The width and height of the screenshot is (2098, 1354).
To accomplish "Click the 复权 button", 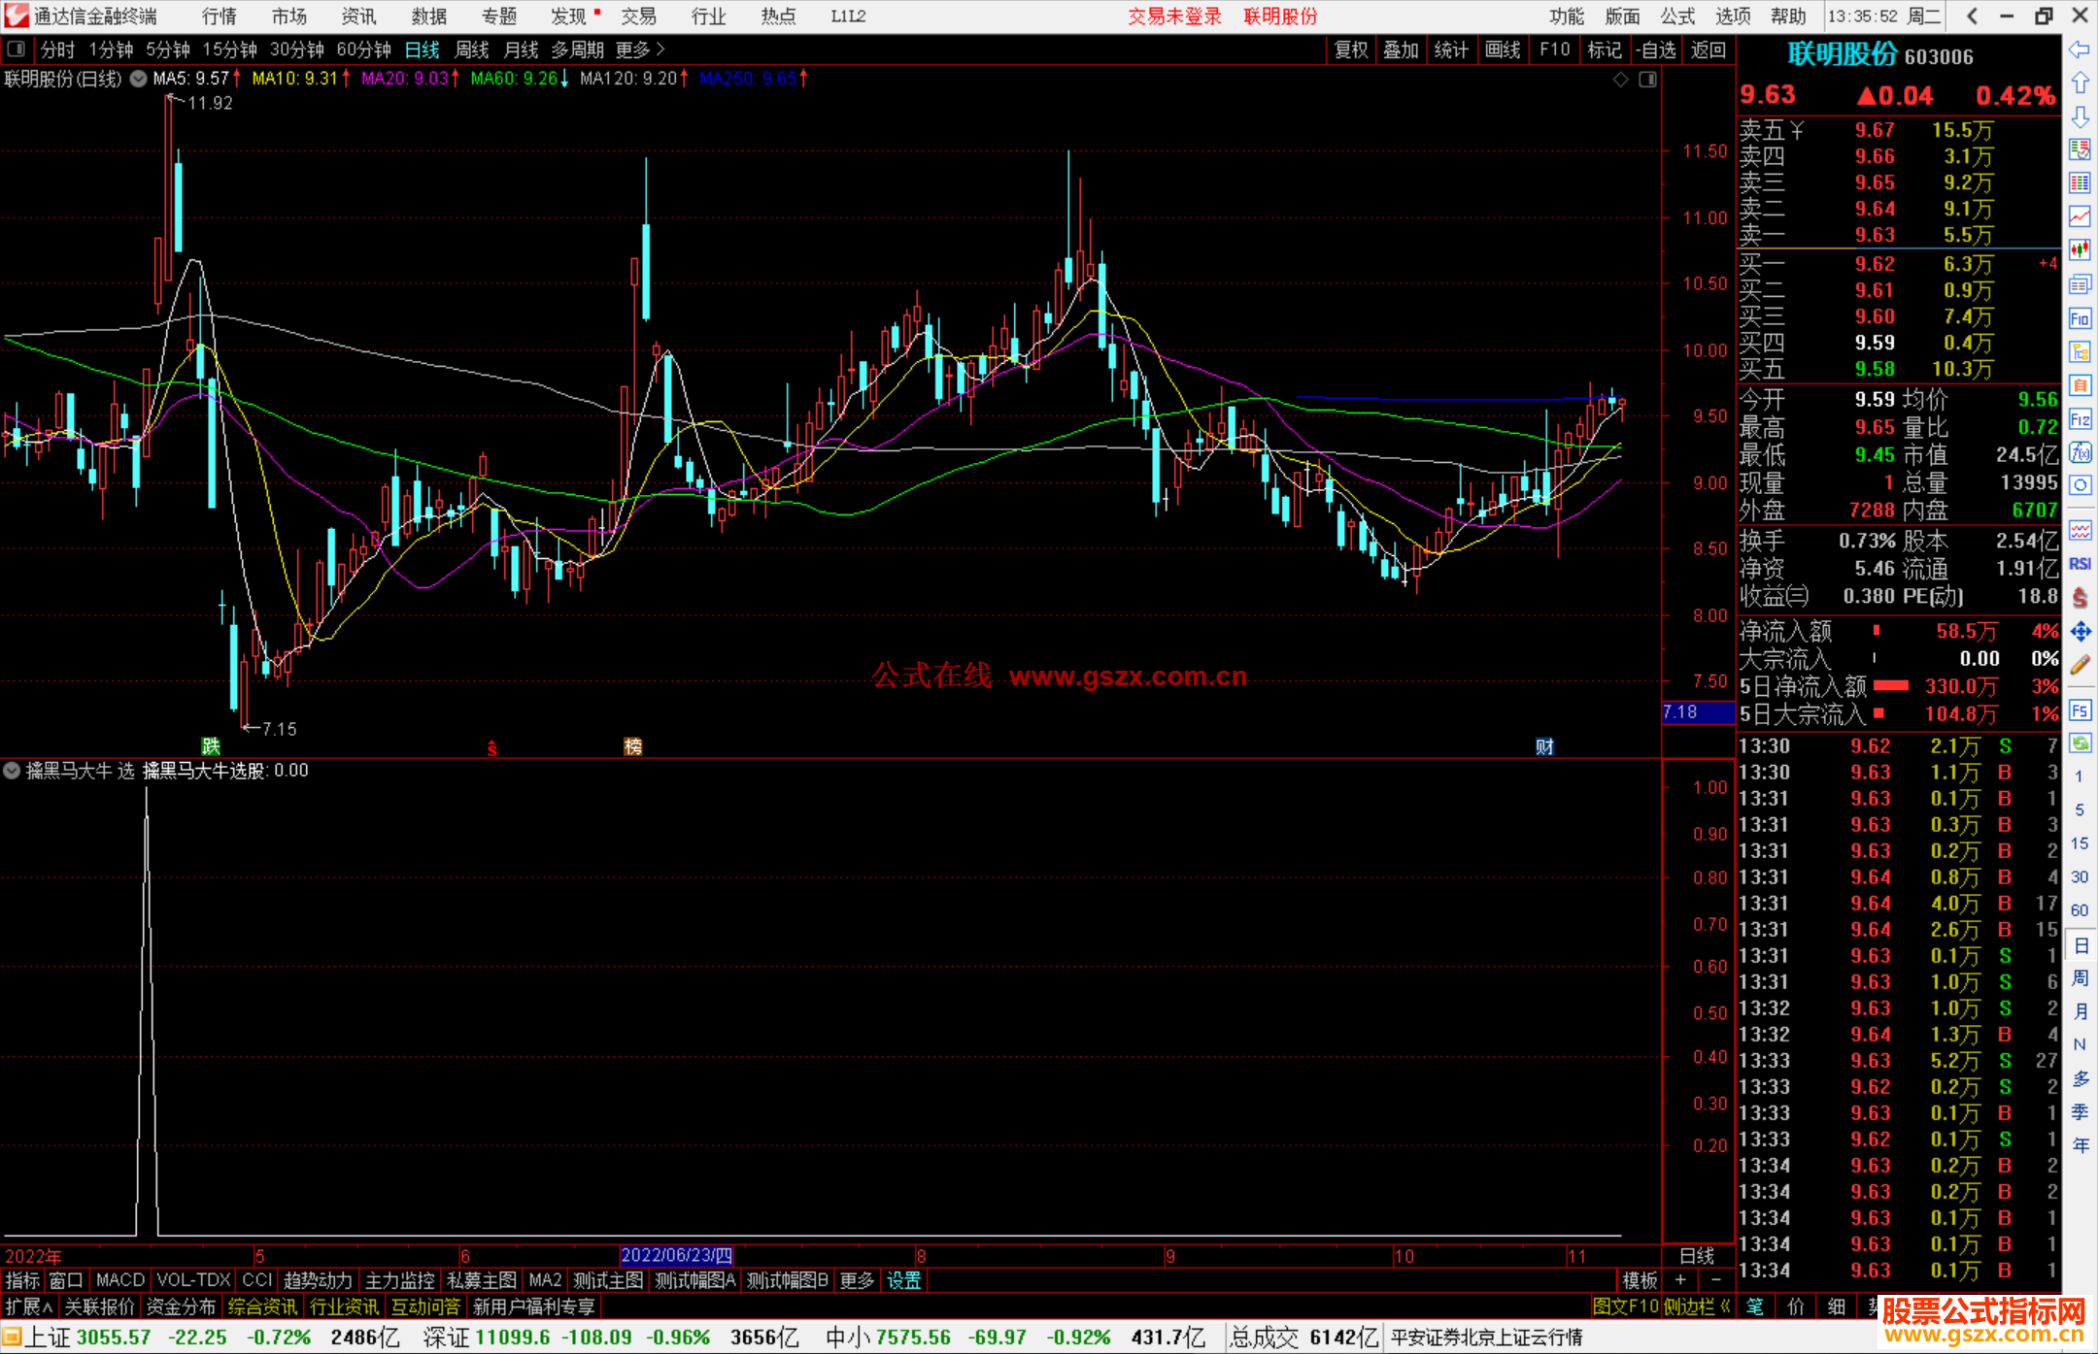I will tap(1350, 50).
